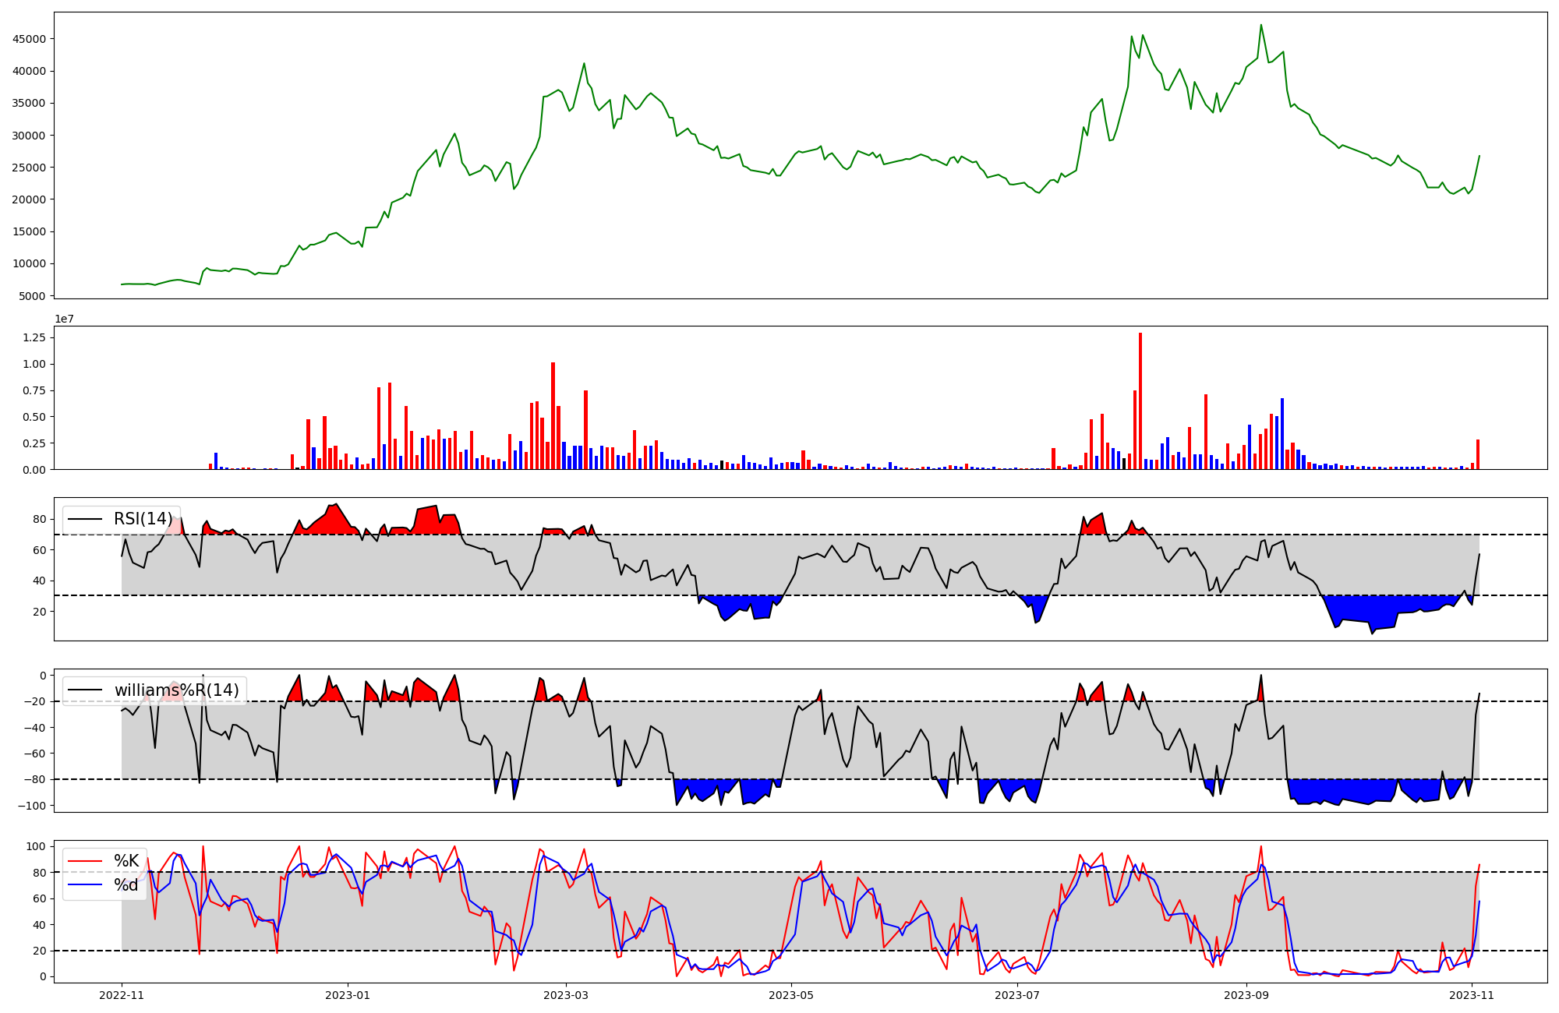Click the williams%R(14) legend label

176,690
